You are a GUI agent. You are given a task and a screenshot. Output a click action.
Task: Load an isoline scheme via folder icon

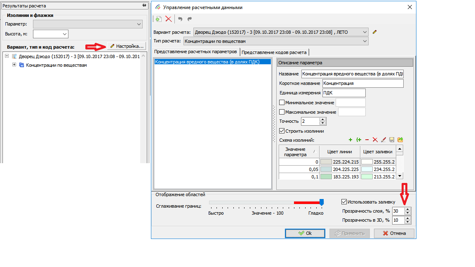coord(400,140)
